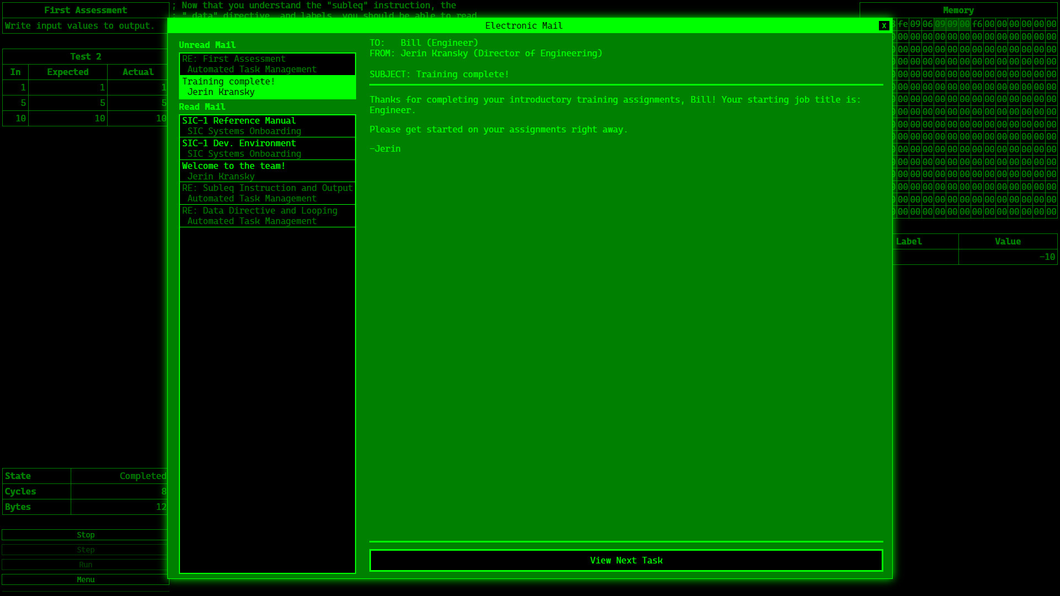Image resolution: width=1060 pixels, height=596 pixels.
Task: Open "RE: Subleq Instruction and Output"
Action: point(267,193)
